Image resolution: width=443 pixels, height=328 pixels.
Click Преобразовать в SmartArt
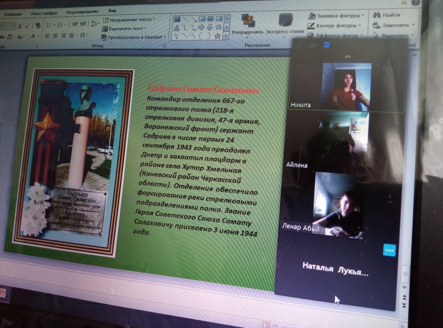[133, 37]
